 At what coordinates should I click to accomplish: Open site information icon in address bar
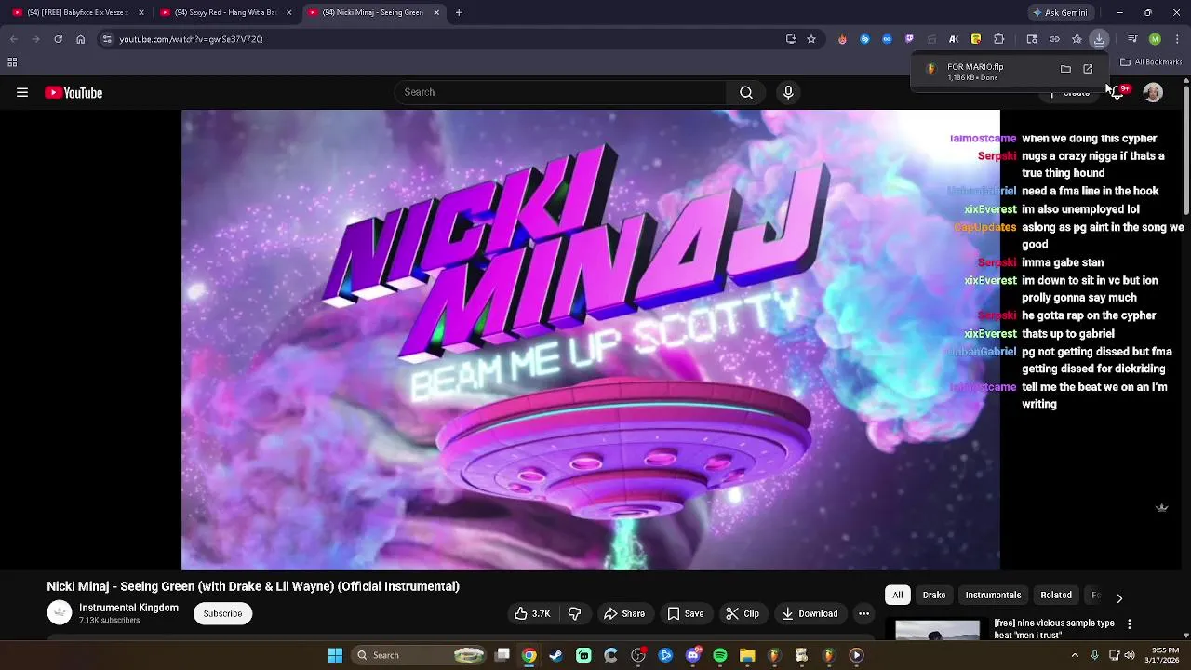(107, 39)
